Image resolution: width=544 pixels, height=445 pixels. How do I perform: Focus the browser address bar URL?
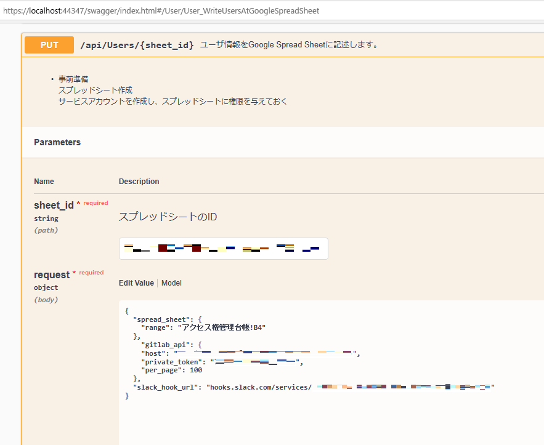tap(161, 10)
